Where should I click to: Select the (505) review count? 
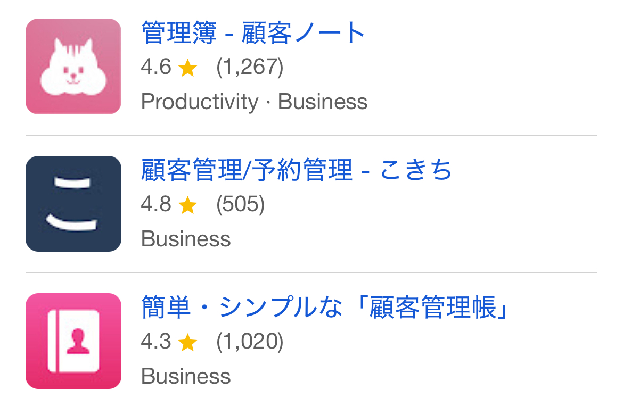coord(240,204)
